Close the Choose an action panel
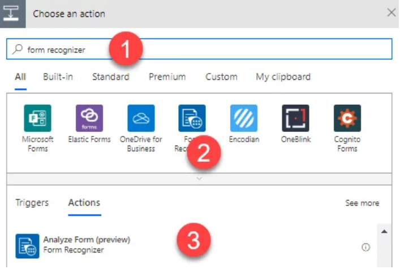The image size is (400, 269). point(392,12)
